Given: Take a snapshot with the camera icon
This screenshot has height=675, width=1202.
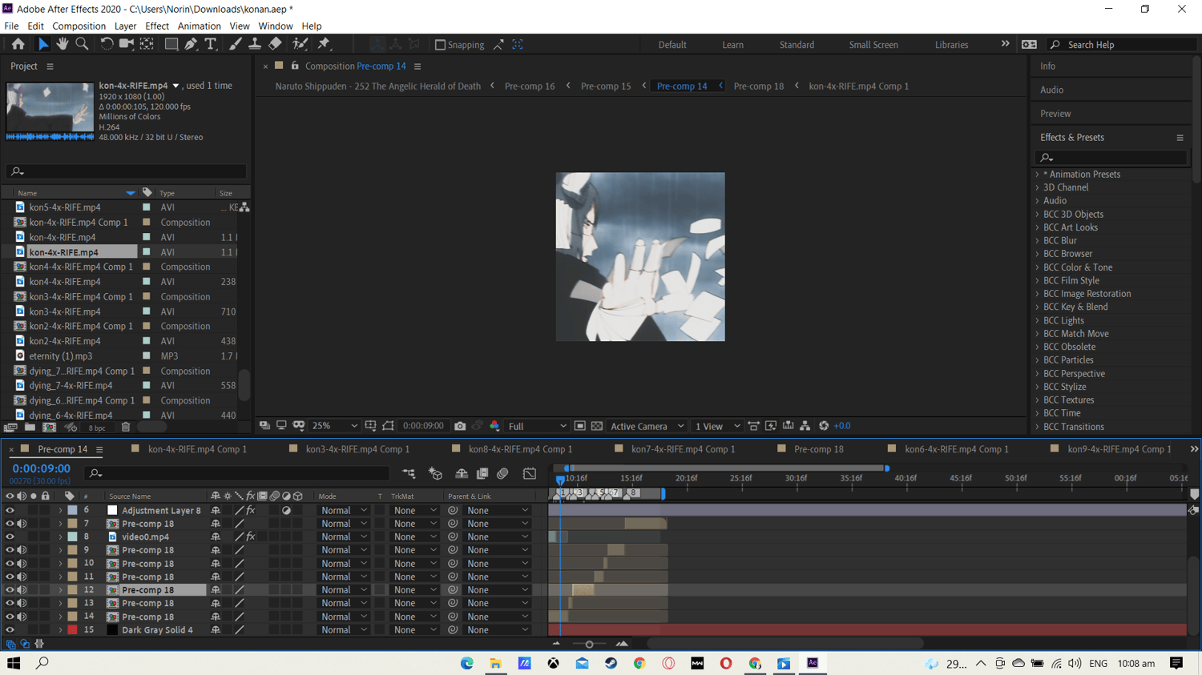Looking at the screenshot, I should click(x=460, y=426).
